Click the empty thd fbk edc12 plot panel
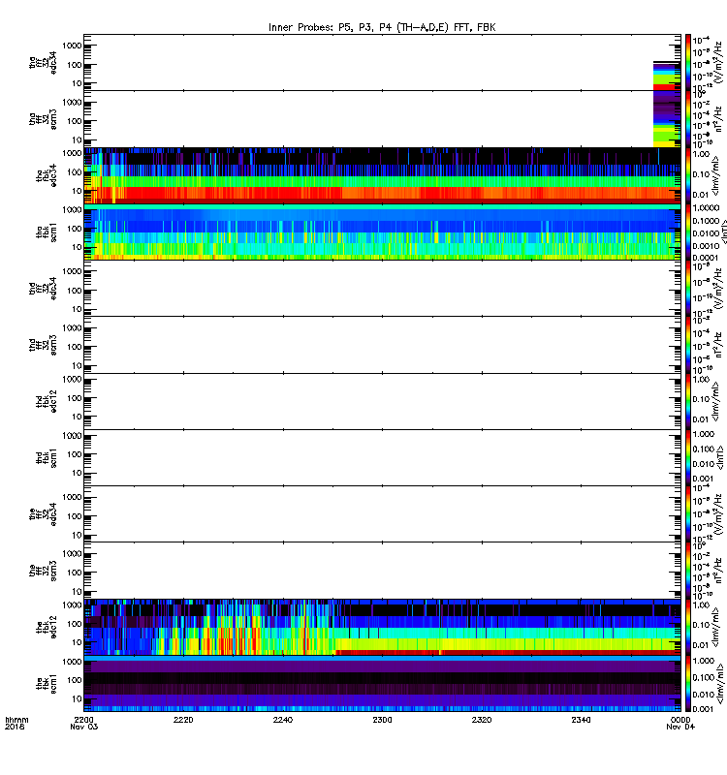This screenshot has height=775, width=727. pos(382,401)
